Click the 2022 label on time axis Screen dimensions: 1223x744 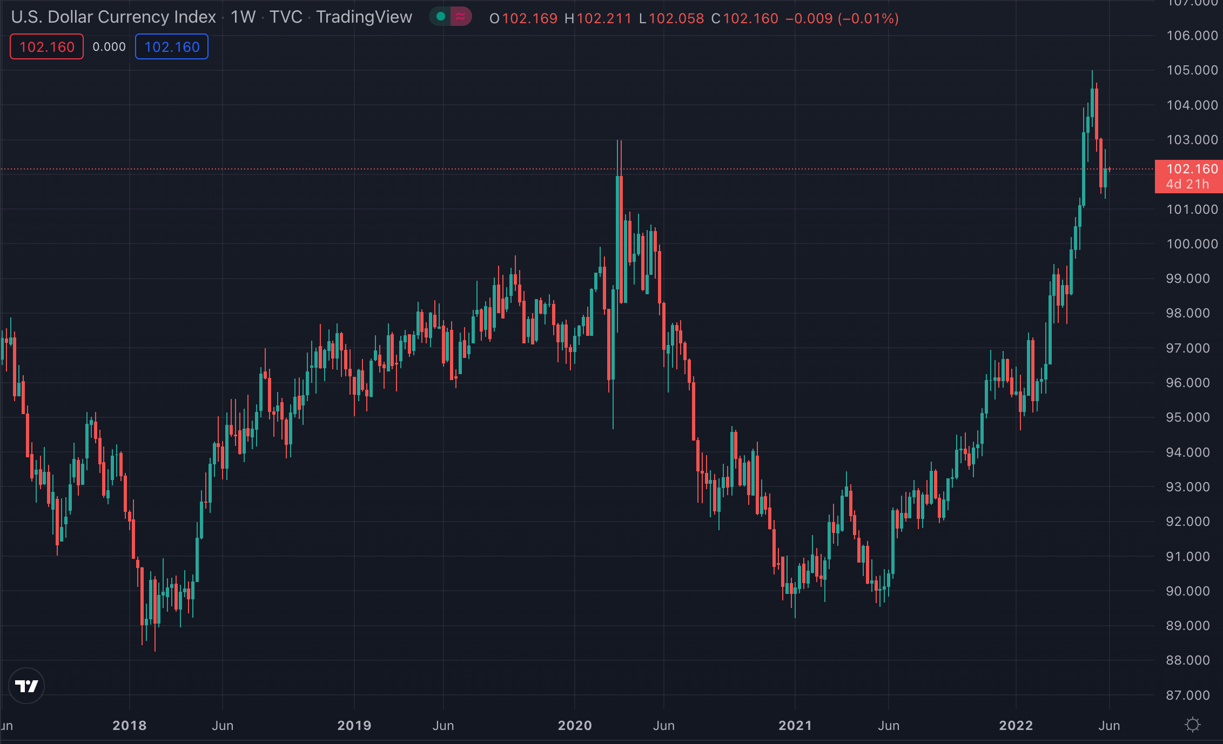point(1016,725)
